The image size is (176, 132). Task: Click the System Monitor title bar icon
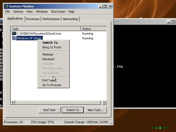click(x=6, y=6)
